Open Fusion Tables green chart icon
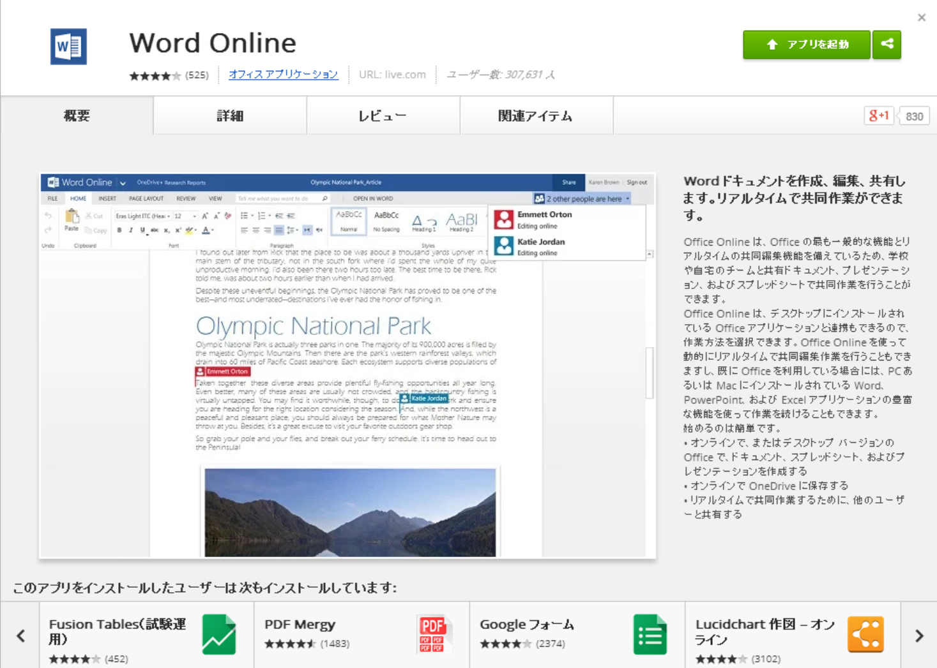This screenshot has height=668, width=937. pos(218,634)
